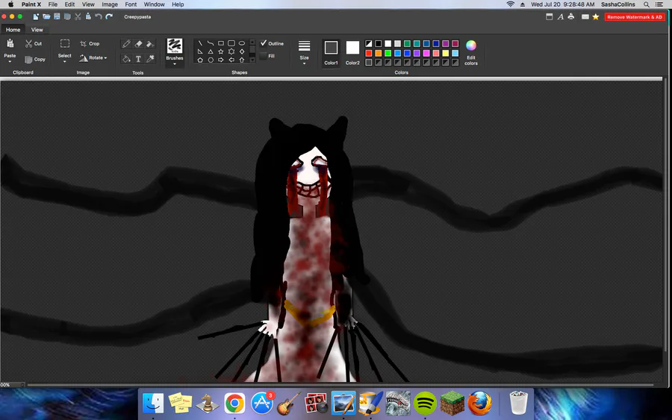The width and height of the screenshot is (672, 420).
Task: Click the new file icon in title toolbar
Action: point(36,16)
